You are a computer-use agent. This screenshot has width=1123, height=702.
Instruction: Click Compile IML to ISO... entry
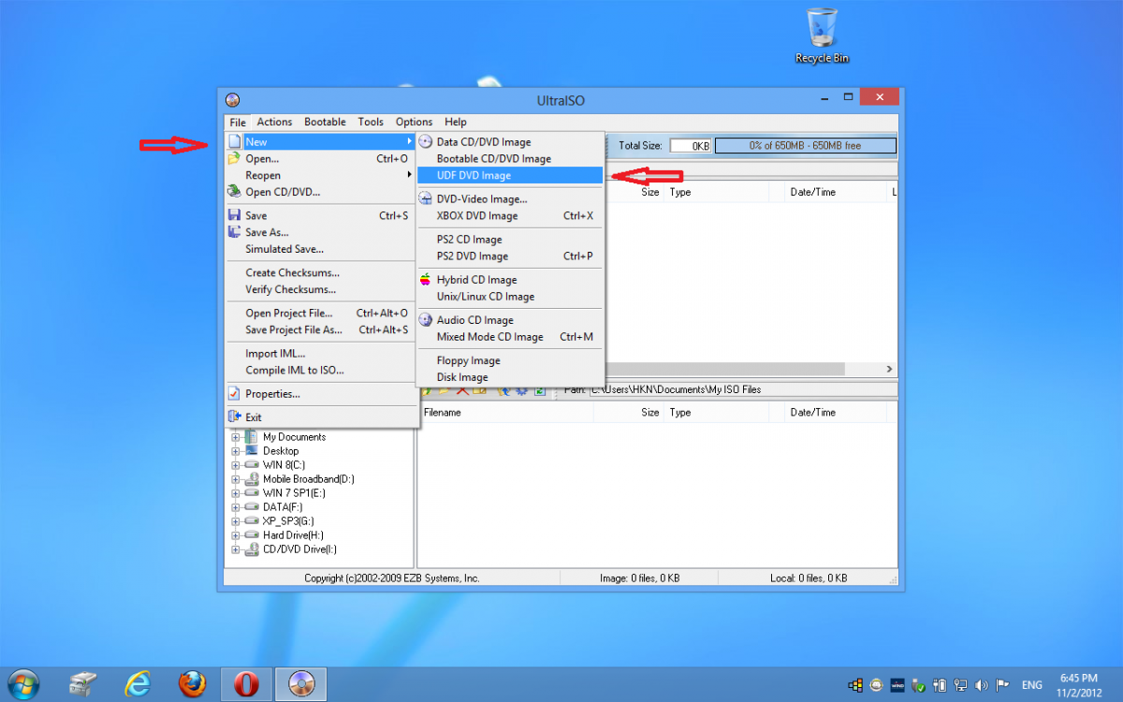[322, 371]
